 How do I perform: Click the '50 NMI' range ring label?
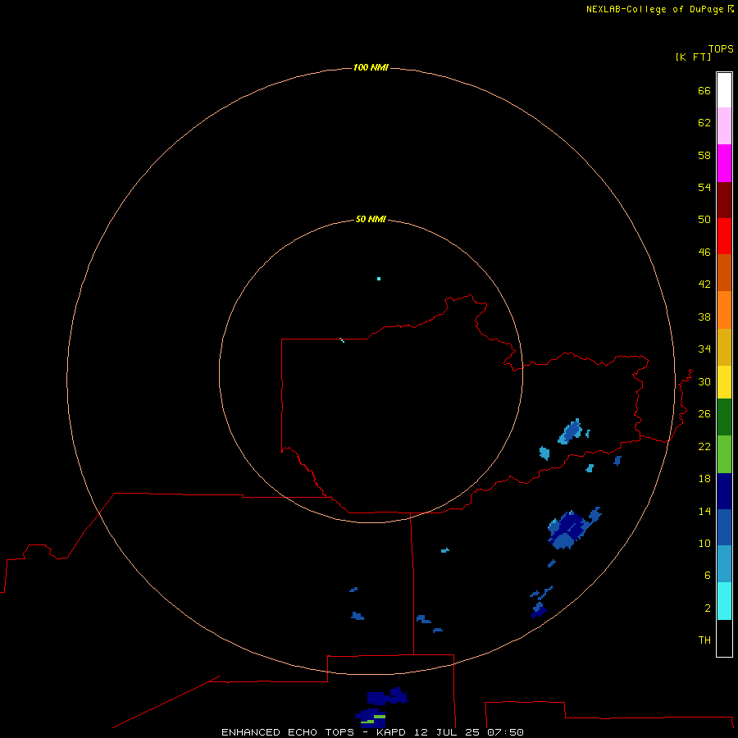pos(371,219)
